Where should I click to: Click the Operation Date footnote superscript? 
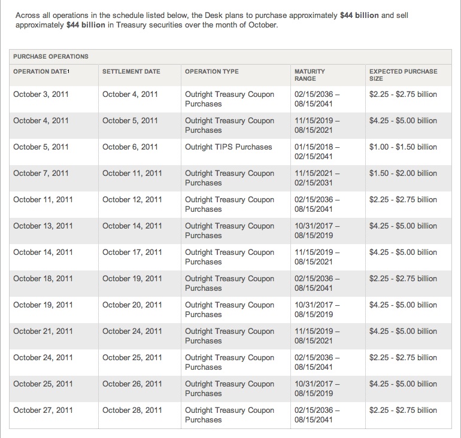coord(68,71)
